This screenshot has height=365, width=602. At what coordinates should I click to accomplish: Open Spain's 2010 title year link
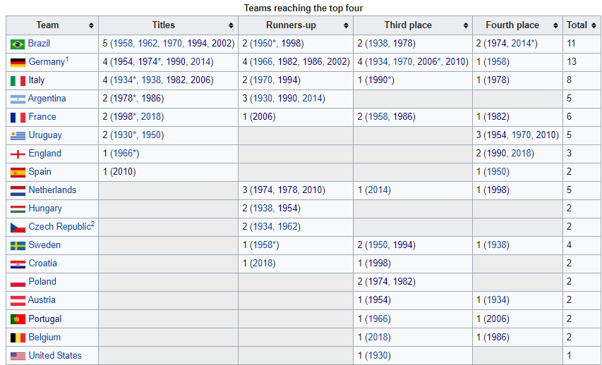pos(123,171)
